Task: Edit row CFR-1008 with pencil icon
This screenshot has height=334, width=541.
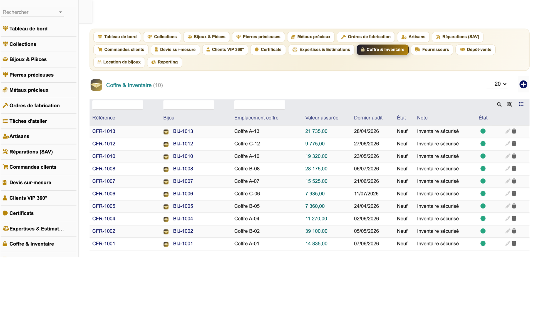Action: 508,169
